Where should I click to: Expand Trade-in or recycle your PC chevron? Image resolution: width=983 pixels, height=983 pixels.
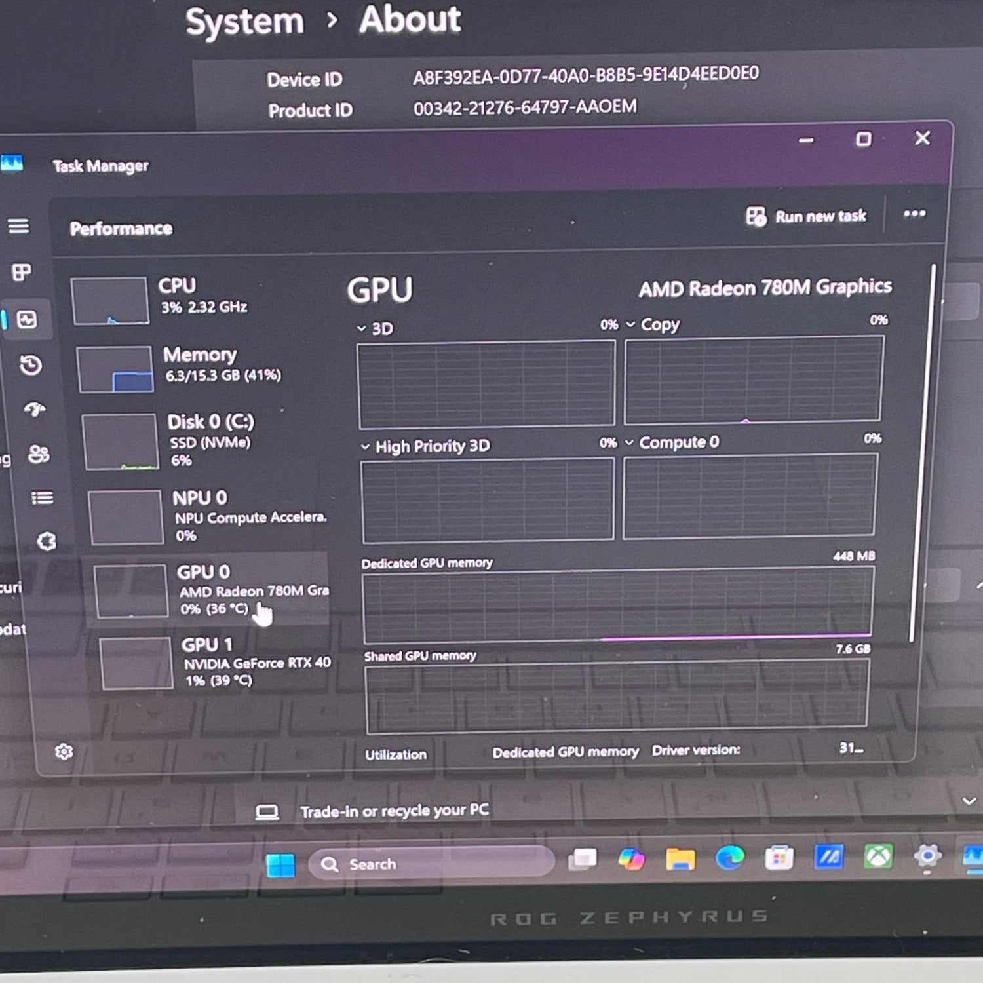coord(969,801)
